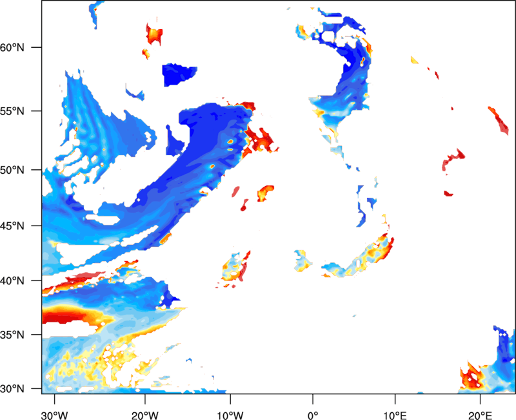Click the 45°N latitude label
The height and width of the screenshot is (420, 516).
[12, 226]
